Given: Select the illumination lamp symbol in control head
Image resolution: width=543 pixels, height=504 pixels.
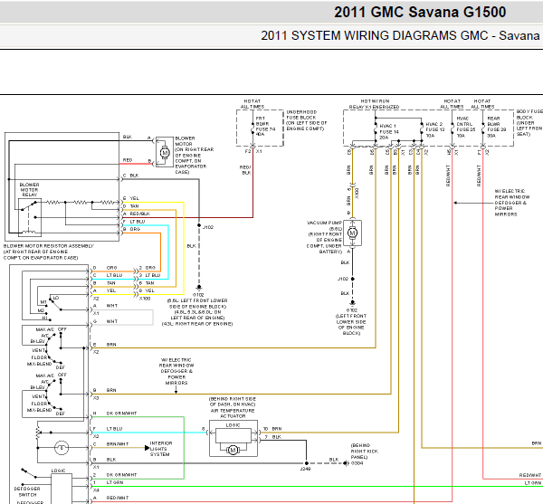Looking at the screenshot, I should (x=62, y=448).
